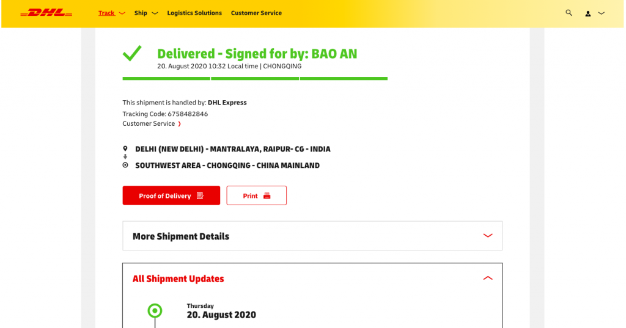The width and height of the screenshot is (626, 328).
Task: Click the destination target circle icon
Action: (x=125, y=165)
